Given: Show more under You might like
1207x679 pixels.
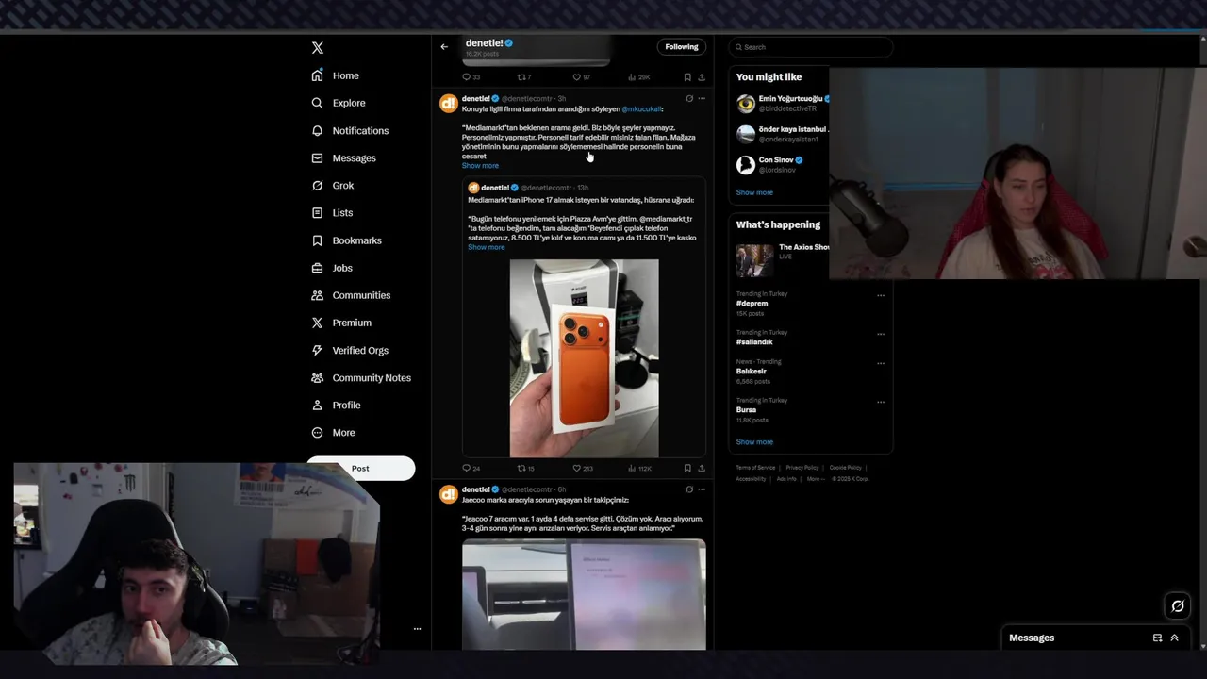Looking at the screenshot, I should click(x=754, y=192).
